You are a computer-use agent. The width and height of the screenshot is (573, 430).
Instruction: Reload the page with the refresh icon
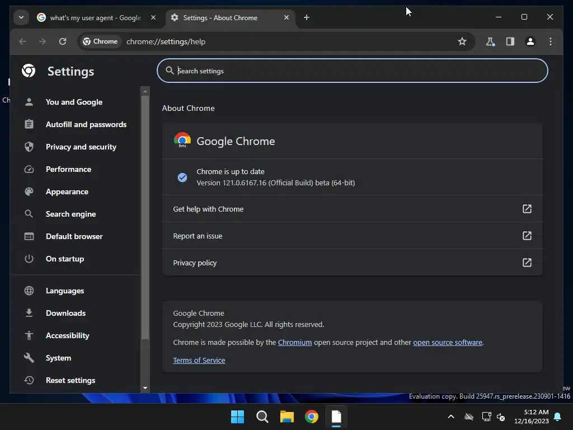click(x=63, y=41)
